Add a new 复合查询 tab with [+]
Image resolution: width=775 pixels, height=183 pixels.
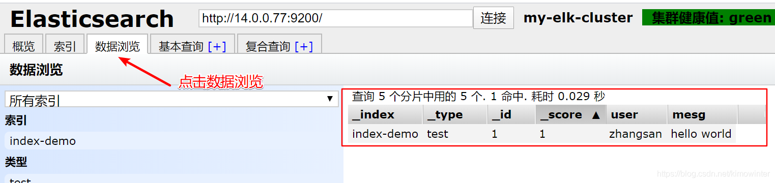pos(304,47)
